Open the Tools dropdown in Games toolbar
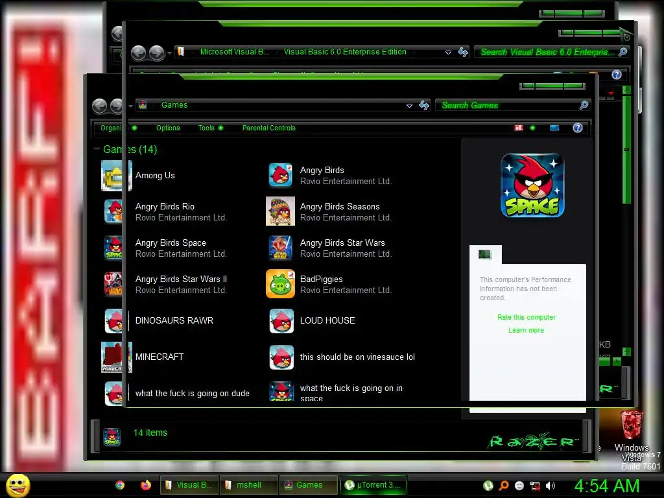 coord(220,128)
